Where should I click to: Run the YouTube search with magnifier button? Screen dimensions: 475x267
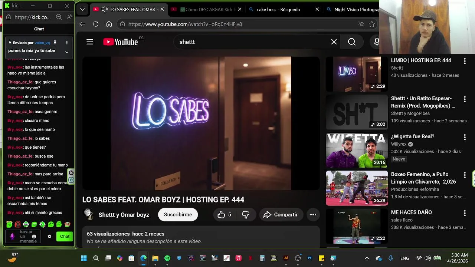tap(352, 42)
